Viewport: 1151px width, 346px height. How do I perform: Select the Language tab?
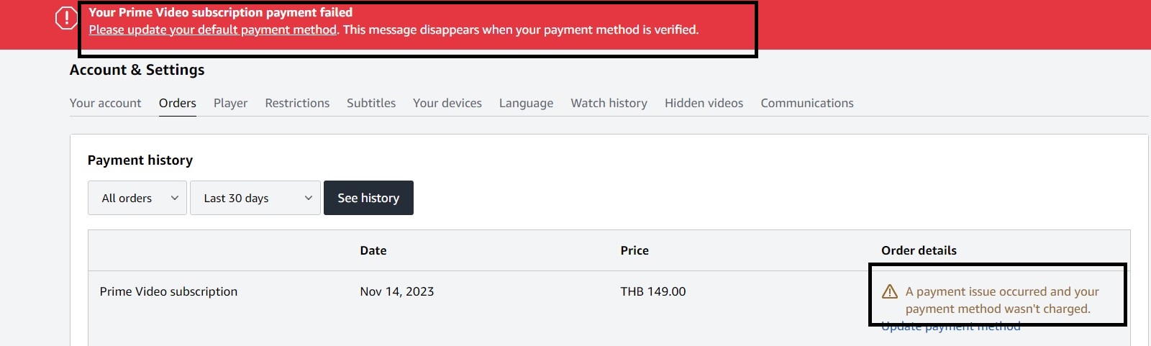(526, 103)
